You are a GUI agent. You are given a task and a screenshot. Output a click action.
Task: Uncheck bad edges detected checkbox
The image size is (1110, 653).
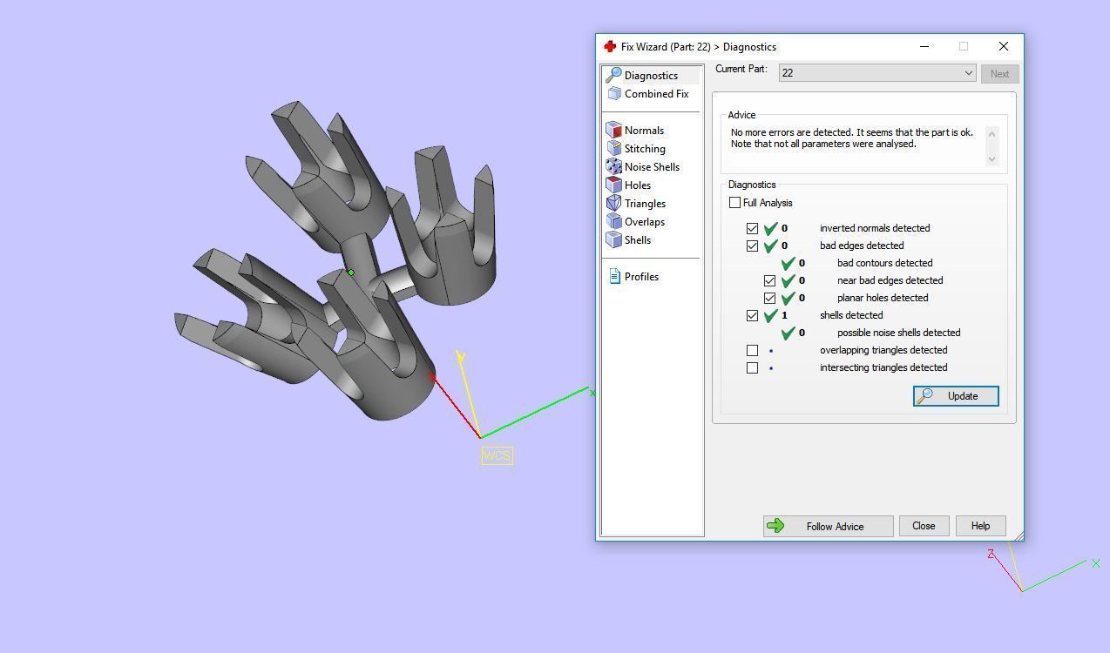752,246
